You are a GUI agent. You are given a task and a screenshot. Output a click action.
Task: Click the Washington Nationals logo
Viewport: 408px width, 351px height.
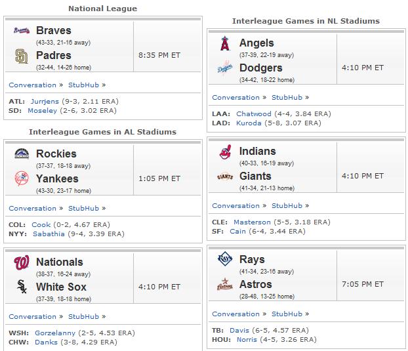coord(22,263)
